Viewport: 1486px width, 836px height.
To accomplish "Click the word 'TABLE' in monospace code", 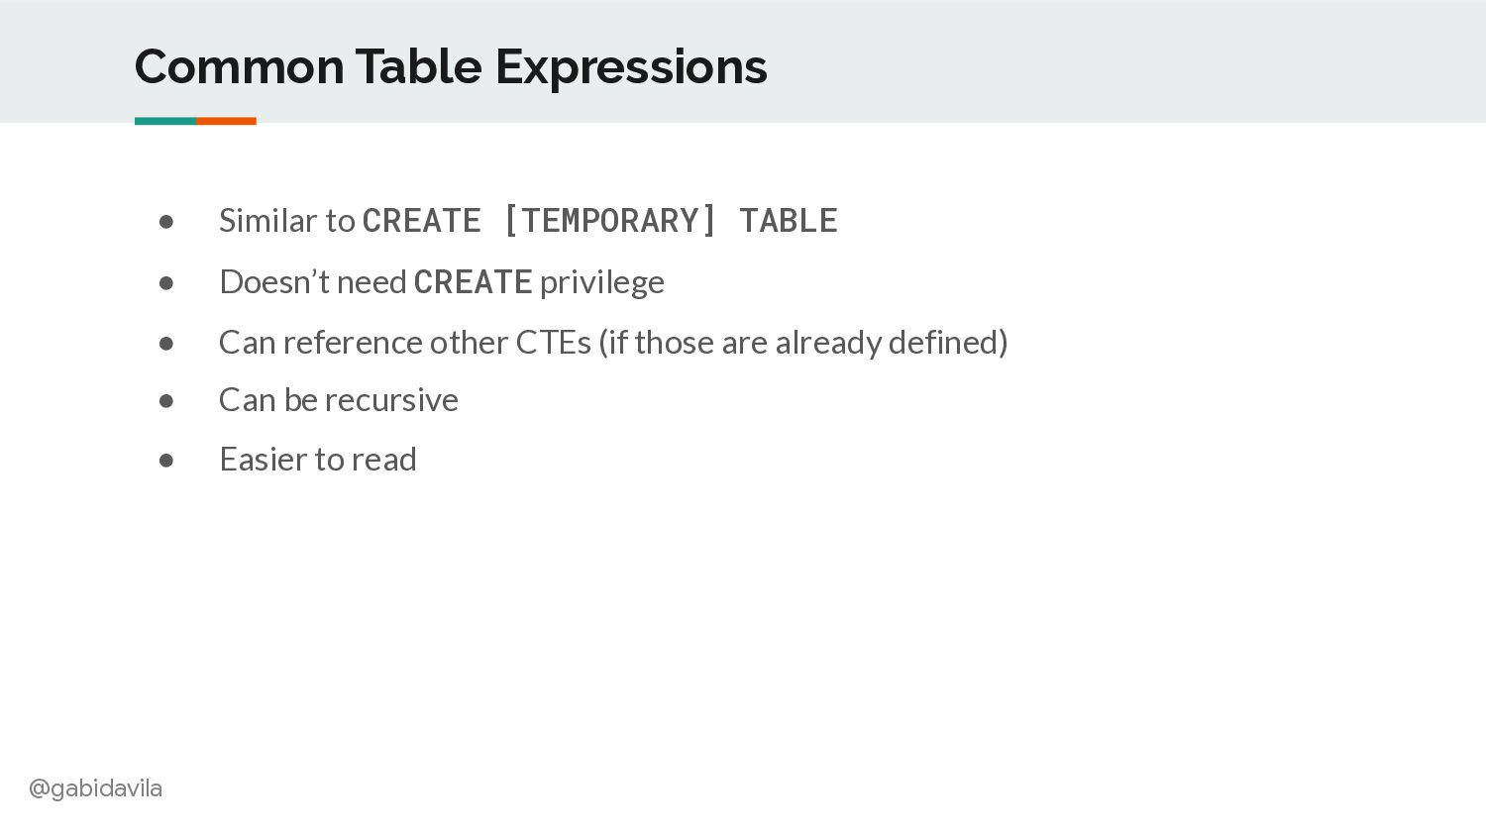I will tap(789, 220).
